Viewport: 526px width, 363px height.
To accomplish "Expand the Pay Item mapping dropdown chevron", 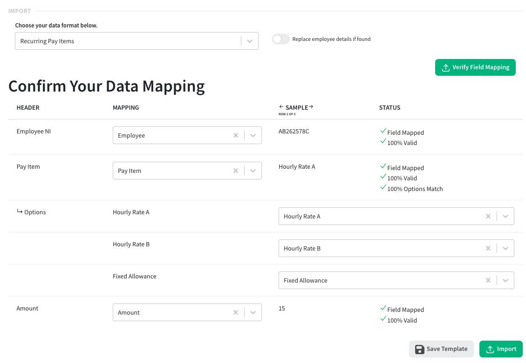I will click(253, 171).
